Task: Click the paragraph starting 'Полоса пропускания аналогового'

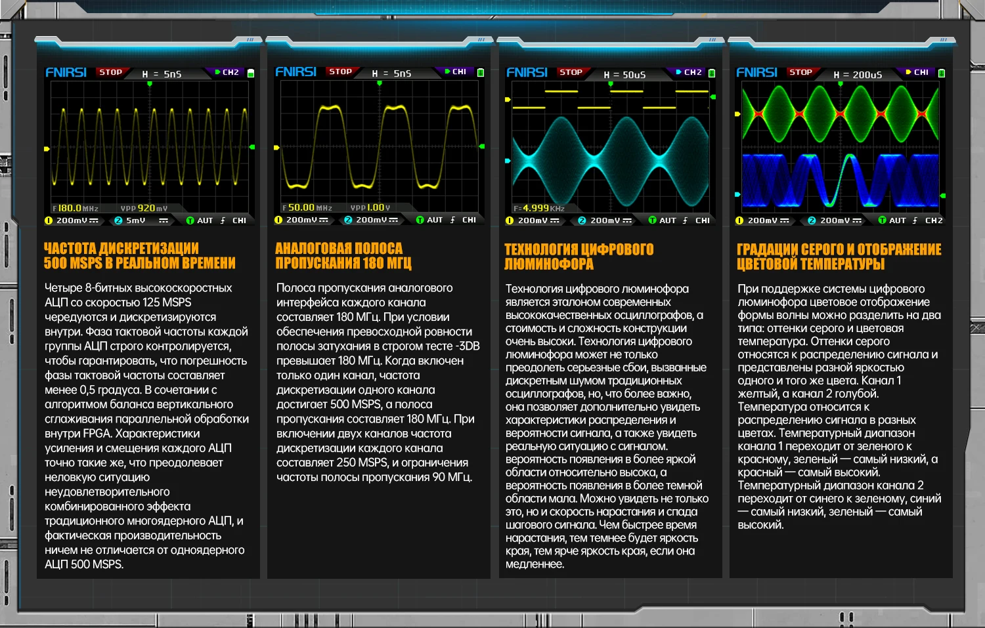Action: (x=378, y=382)
